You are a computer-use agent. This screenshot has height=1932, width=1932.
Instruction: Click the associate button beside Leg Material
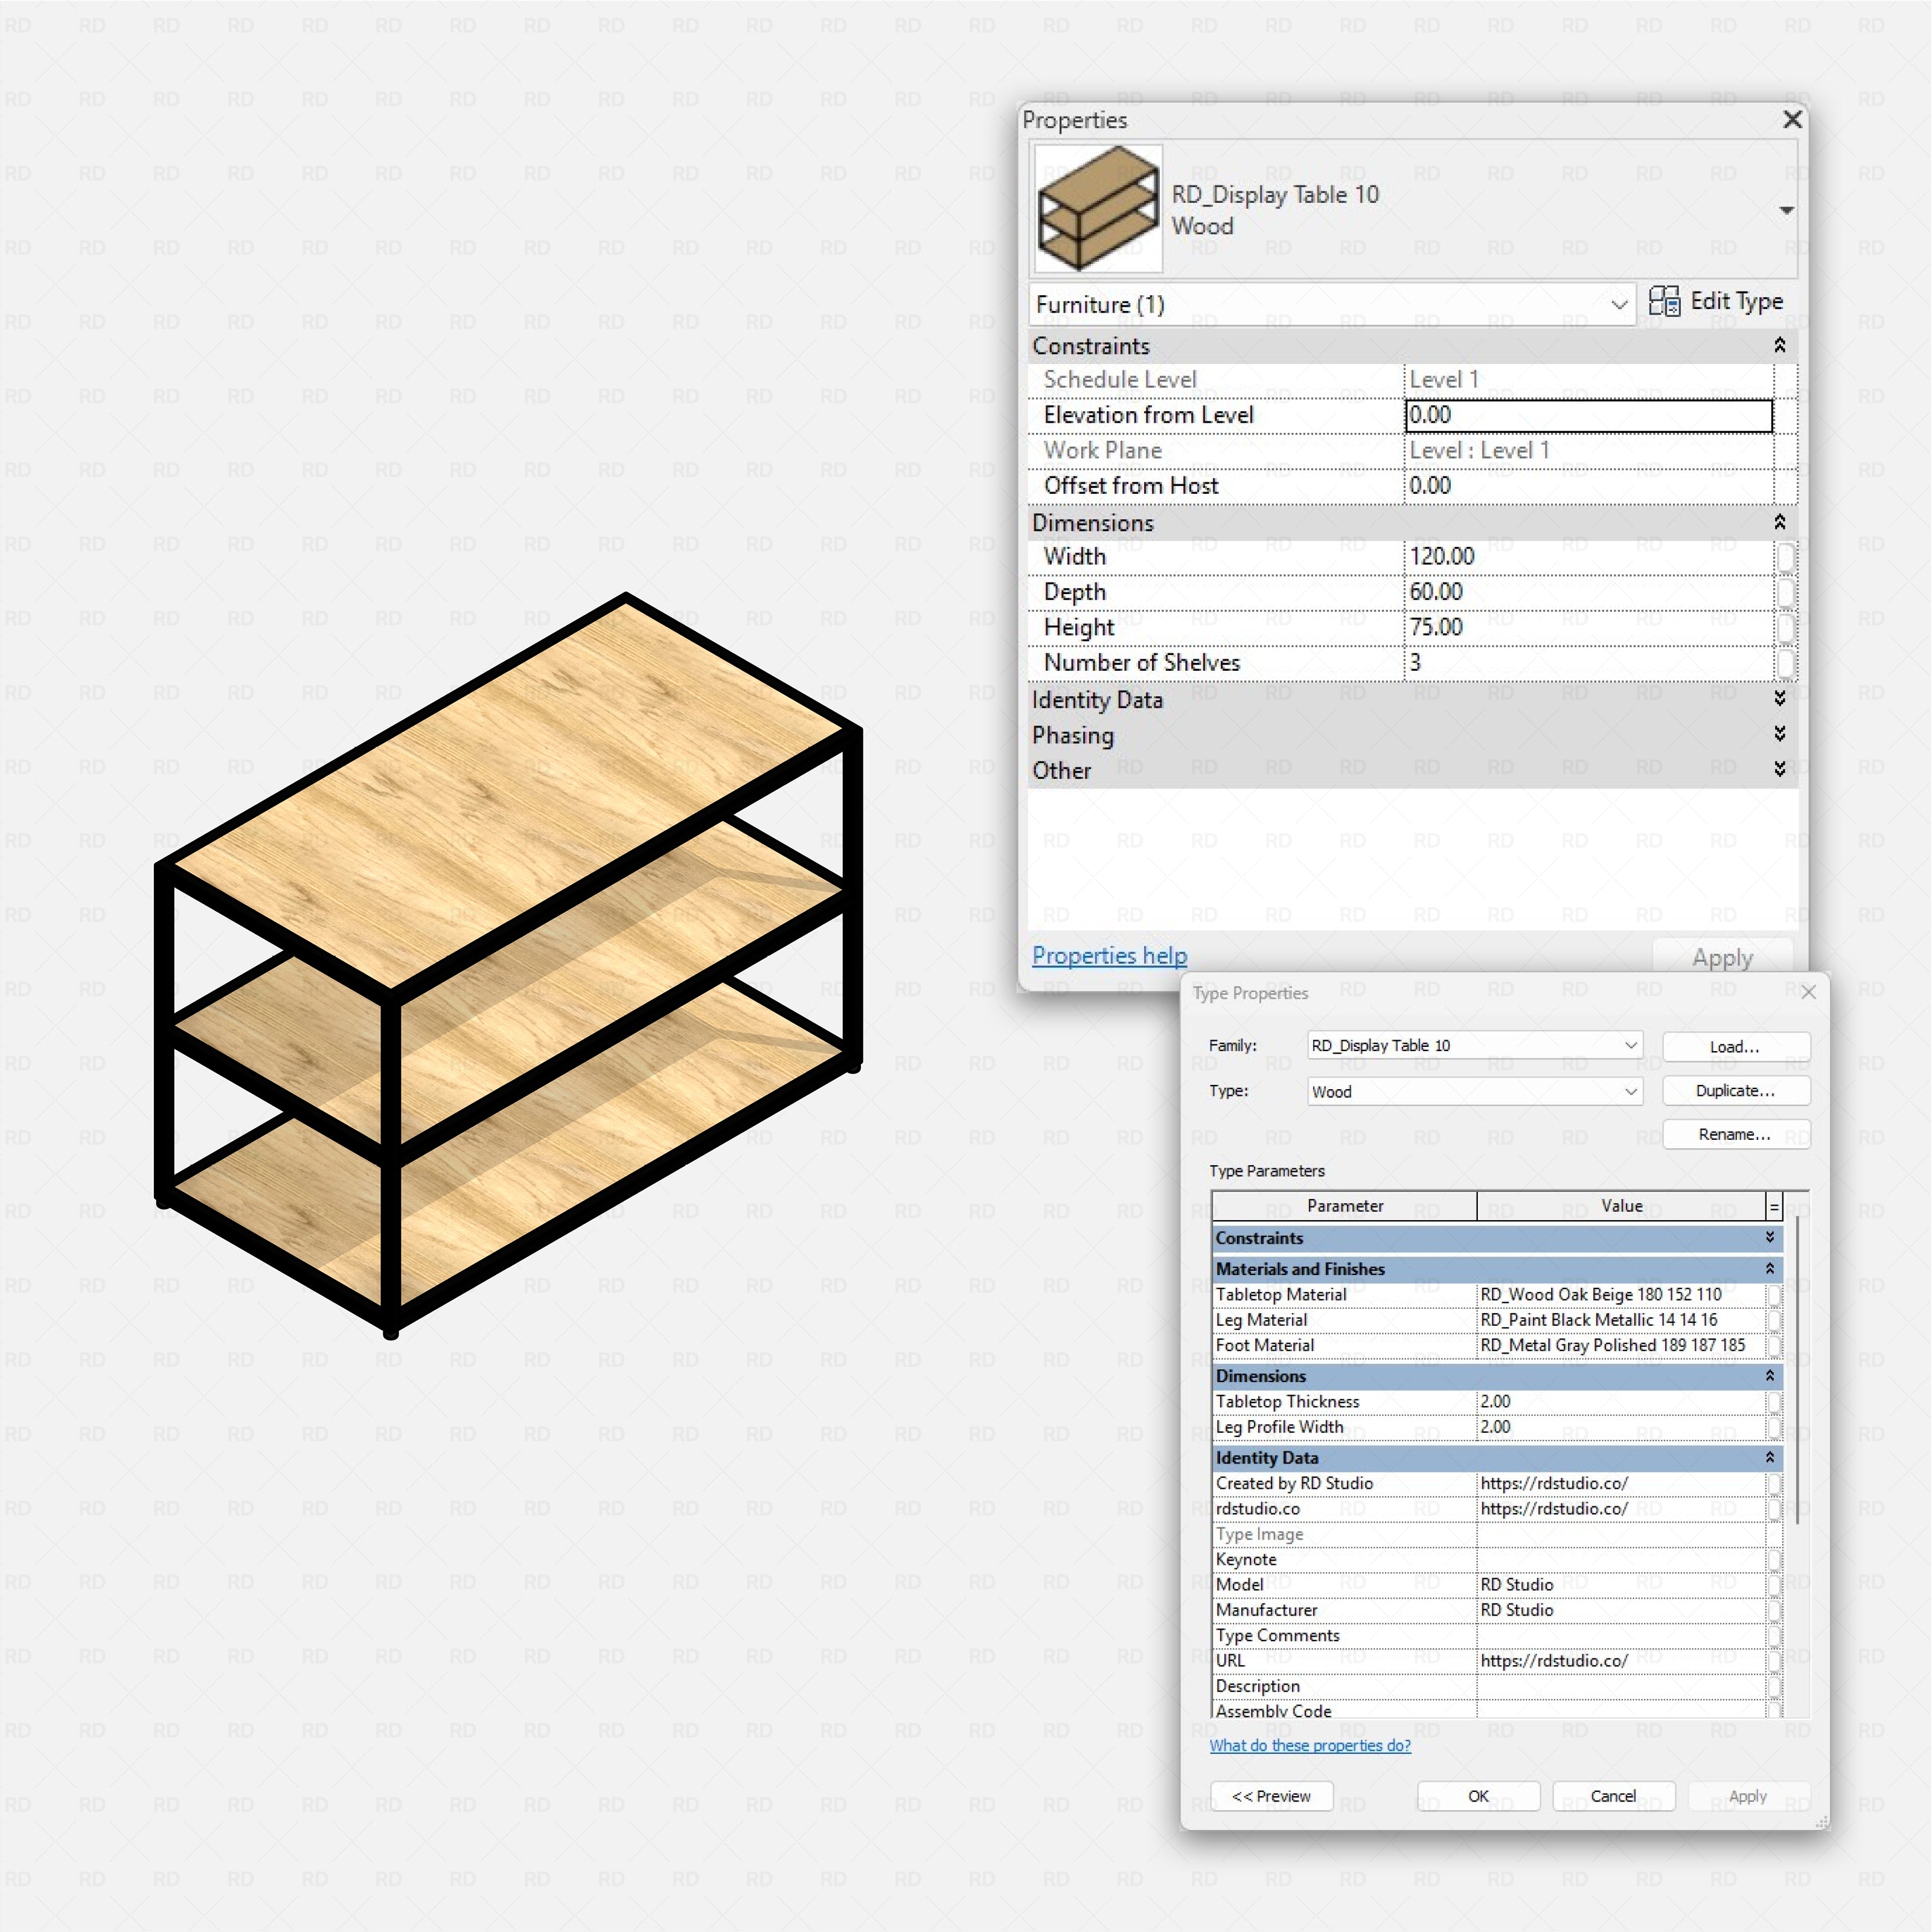tap(1774, 1320)
